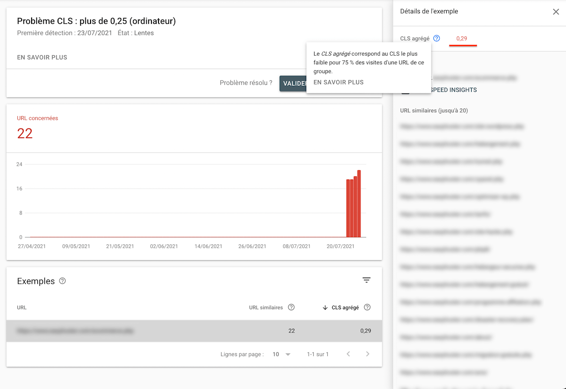
Task: Open the filter icon in the Exemples panel
Action: coord(366,280)
